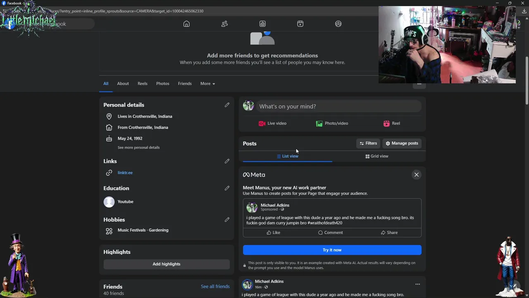Select the Grid view tab

(377, 156)
